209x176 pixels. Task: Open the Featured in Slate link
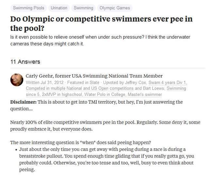point(83,83)
